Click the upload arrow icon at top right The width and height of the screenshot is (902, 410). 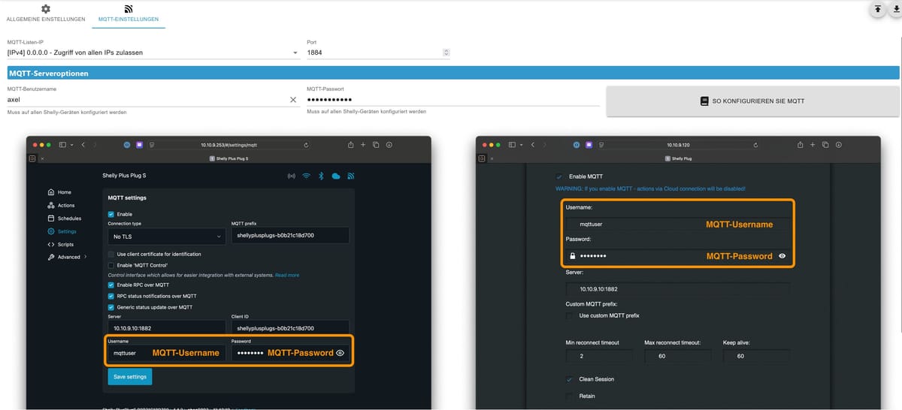click(877, 9)
